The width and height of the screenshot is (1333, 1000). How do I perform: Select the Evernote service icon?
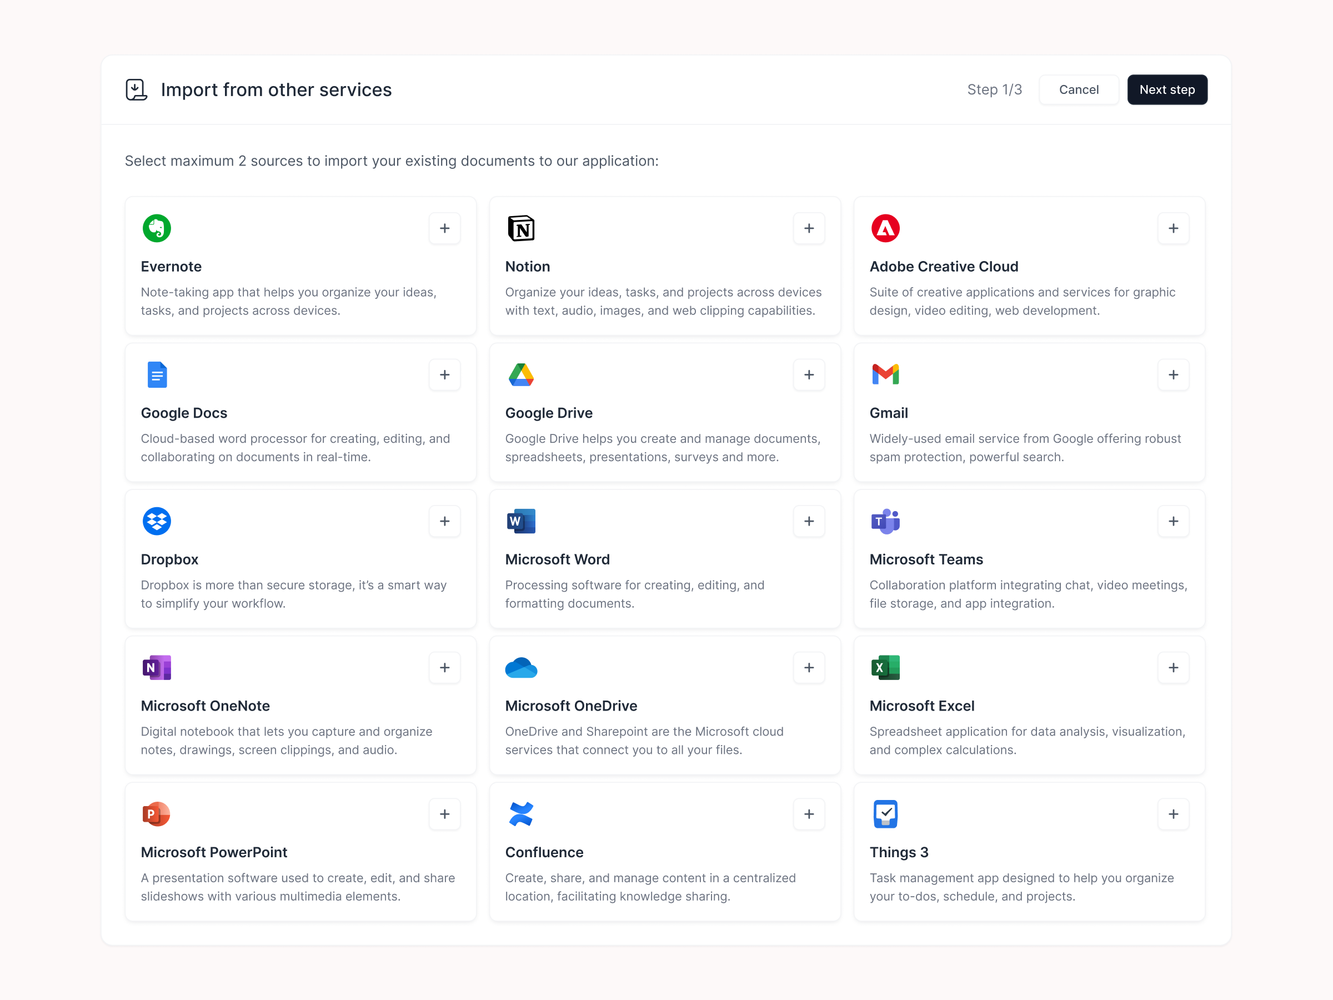(x=156, y=228)
